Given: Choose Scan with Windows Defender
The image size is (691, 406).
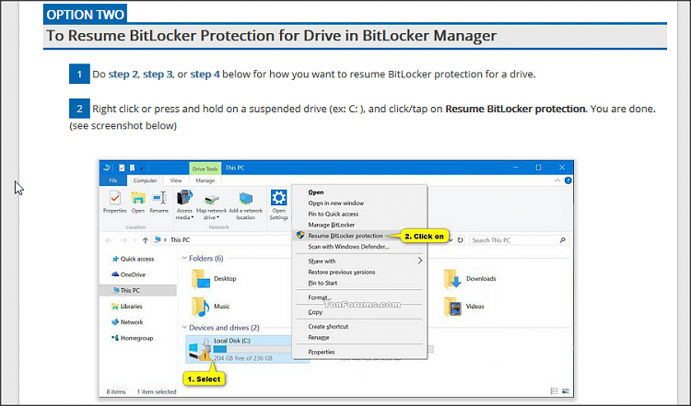Looking at the screenshot, I should point(348,247).
